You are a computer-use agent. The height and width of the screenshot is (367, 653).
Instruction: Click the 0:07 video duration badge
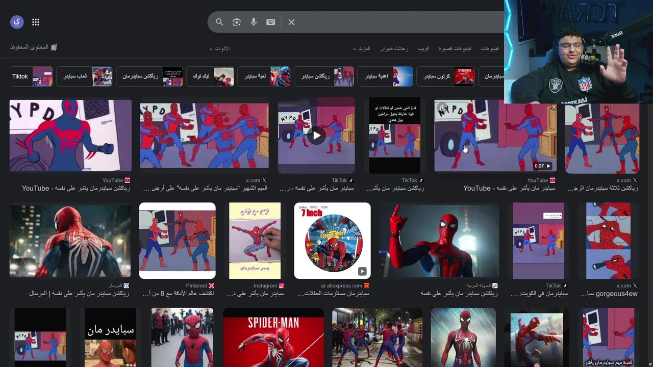coord(543,166)
